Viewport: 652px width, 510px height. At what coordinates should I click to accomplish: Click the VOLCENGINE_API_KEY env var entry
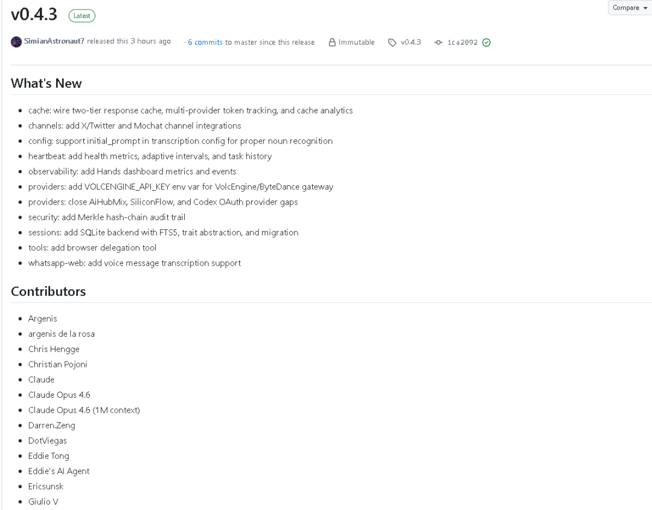(181, 187)
